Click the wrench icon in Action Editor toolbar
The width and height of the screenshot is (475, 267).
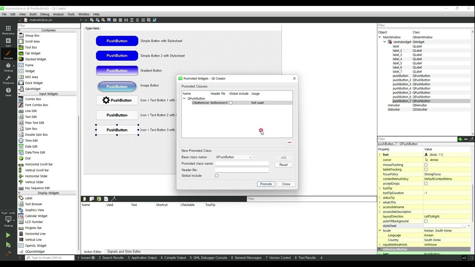pos(114,199)
